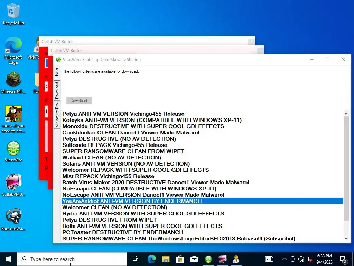Launch Microsoft Edge from the desktop
Viewport: 354px width, 266px height.
(x=13, y=51)
